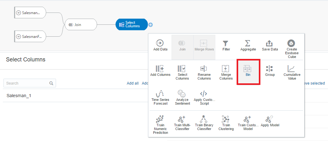Select Time Series Forecast step
The width and height of the screenshot is (328, 141).
point(160,98)
